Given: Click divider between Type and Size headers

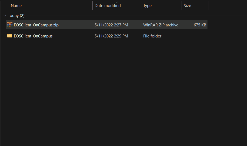Looking at the screenshot, I should 182,6.
